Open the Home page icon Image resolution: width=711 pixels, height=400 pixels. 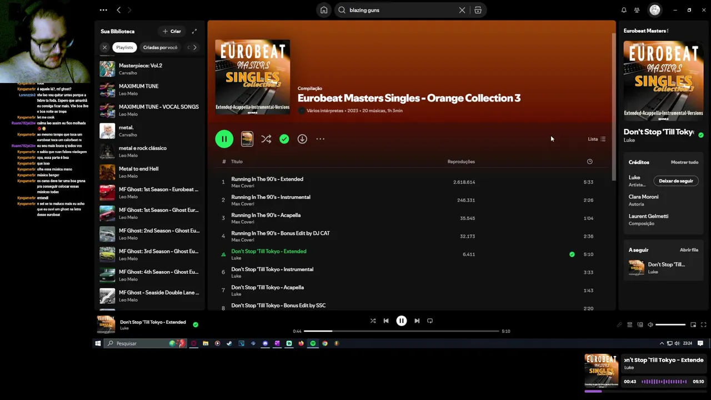pos(324,10)
